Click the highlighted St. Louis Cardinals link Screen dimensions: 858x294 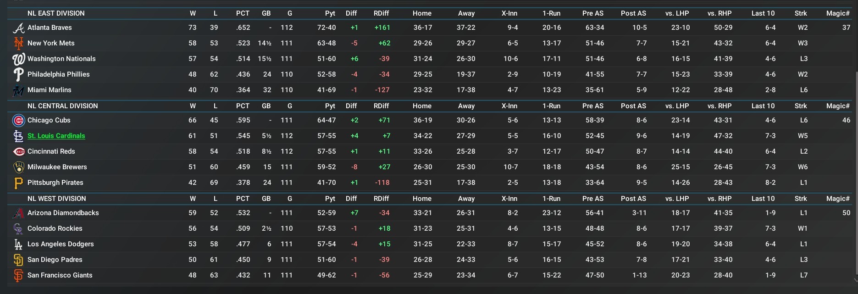click(56, 136)
